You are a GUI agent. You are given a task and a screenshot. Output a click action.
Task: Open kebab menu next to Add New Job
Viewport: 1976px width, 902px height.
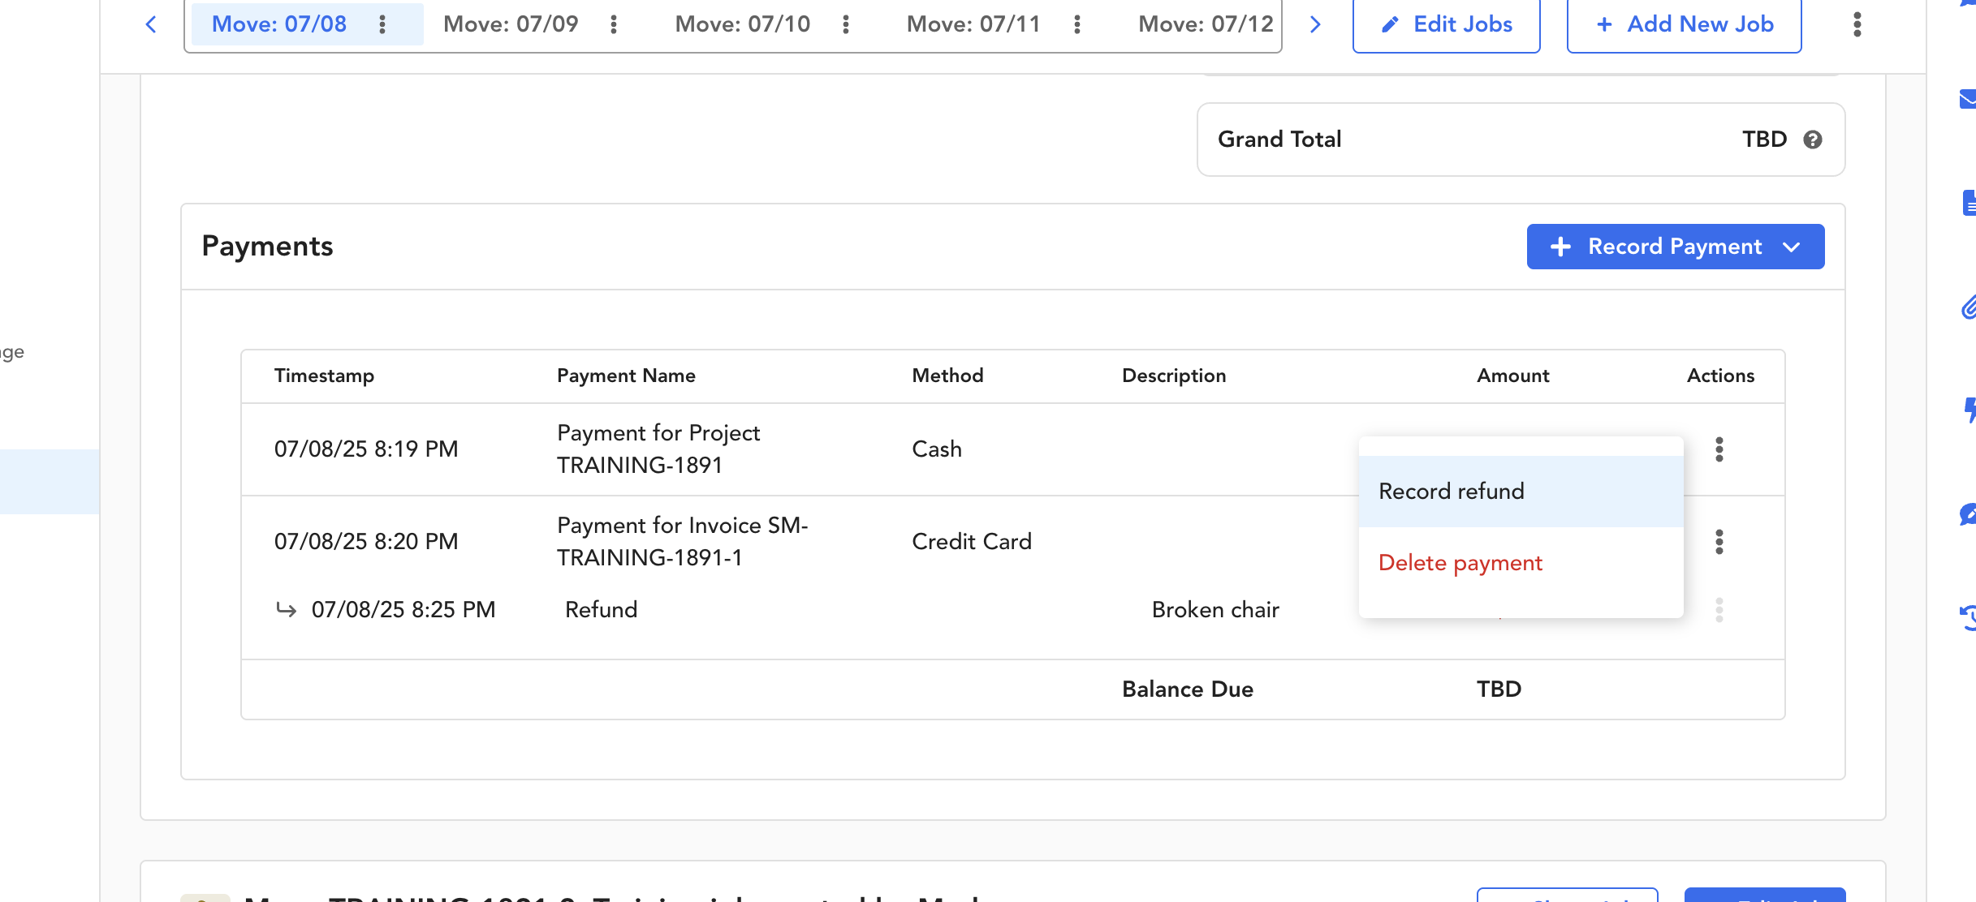click(1857, 24)
